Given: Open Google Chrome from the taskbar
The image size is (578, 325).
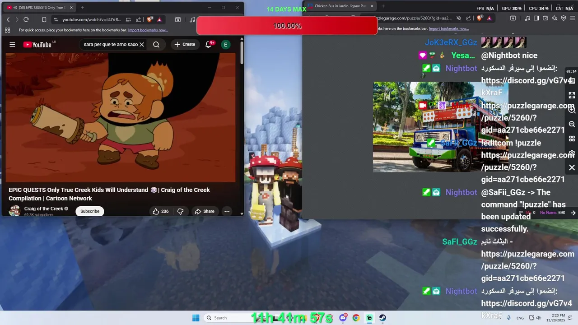Looking at the screenshot, I should pos(356,318).
